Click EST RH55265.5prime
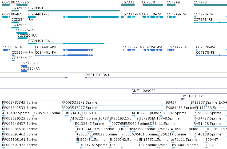Viewport: 227px width, 149px height. pos(207,113)
